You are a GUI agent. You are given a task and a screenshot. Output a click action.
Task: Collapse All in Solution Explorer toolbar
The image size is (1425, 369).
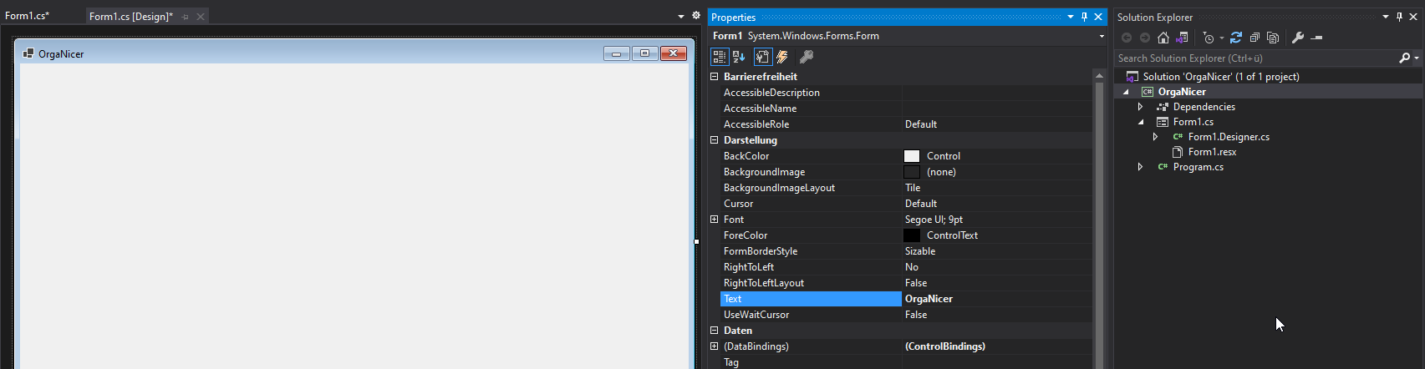click(1255, 38)
